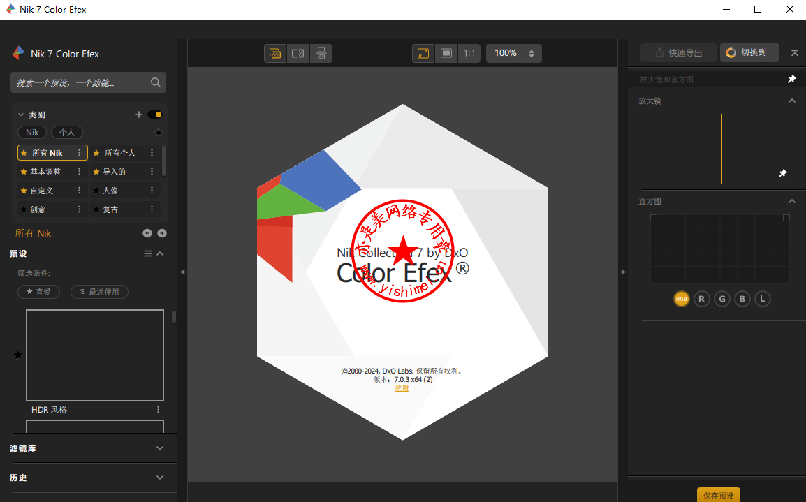Open options menu for 导入的
Image resolution: width=806 pixels, height=502 pixels.
pos(152,172)
